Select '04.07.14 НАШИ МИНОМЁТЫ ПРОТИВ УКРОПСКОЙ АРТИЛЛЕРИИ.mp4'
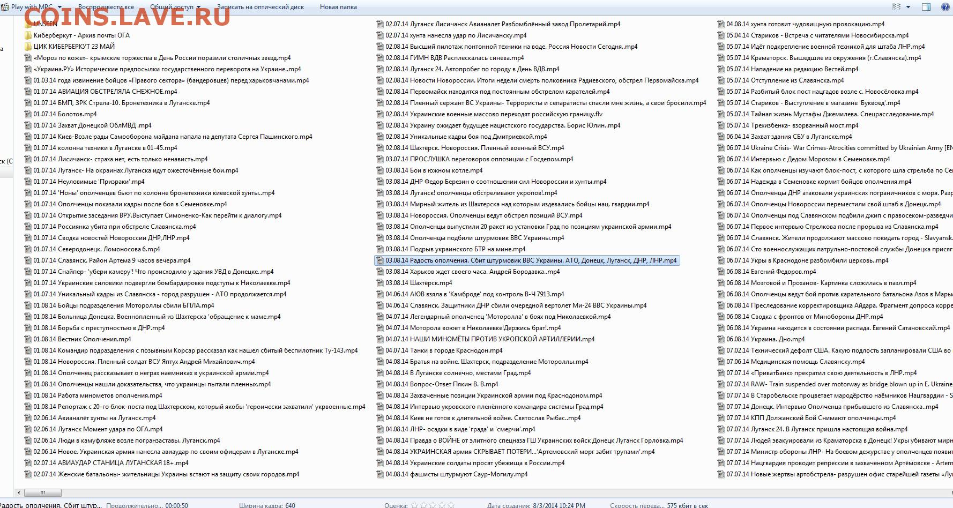The height and width of the screenshot is (508, 953). pos(486,339)
